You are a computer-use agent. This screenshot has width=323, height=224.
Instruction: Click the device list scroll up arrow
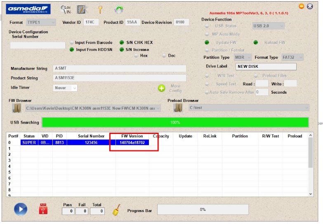(311, 135)
